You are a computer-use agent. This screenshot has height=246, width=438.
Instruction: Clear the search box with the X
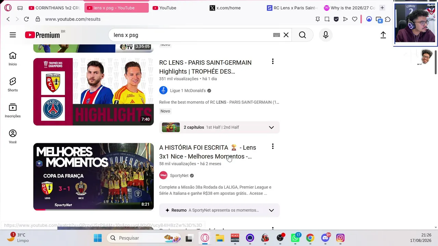tap(286, 35)
